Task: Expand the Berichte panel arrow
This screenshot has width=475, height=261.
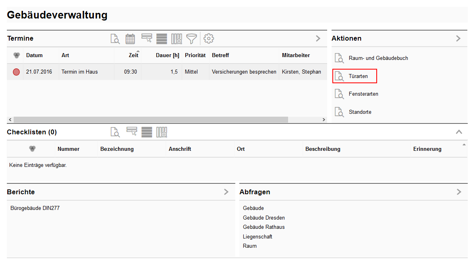Action: click(x=226, y=192)
